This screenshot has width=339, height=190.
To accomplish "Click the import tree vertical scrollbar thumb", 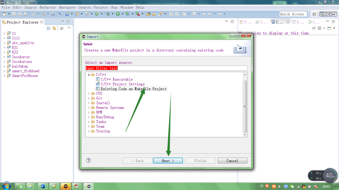I will pyautogui.click(x=245, y=106).
